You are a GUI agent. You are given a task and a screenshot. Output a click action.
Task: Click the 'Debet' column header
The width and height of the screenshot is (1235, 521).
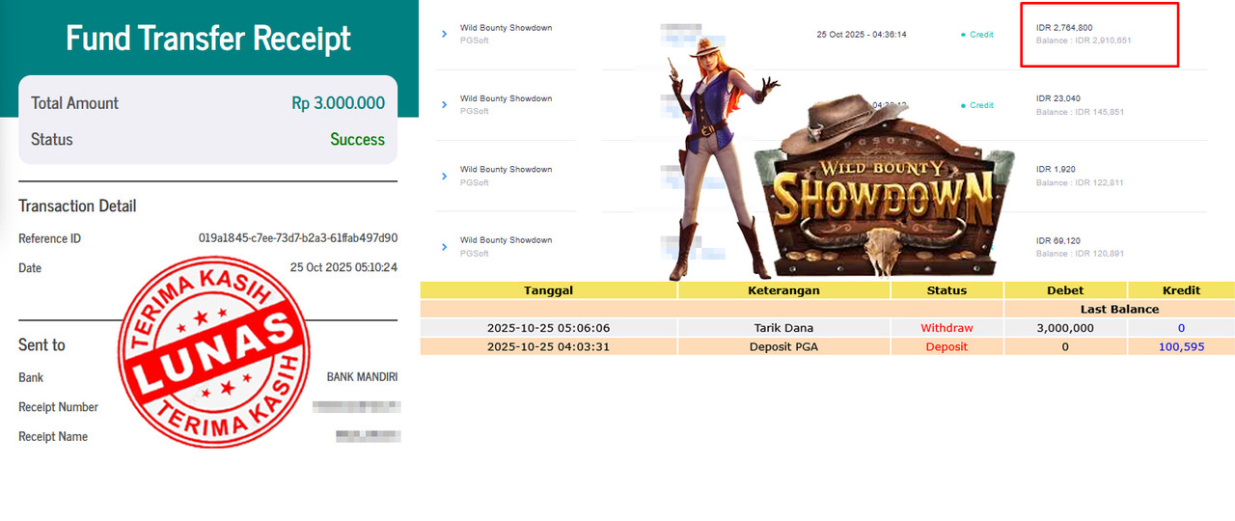tap(1065, 290)
